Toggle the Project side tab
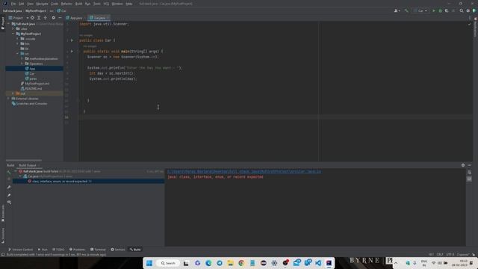478x269 pixels. (x=3, y=23)
